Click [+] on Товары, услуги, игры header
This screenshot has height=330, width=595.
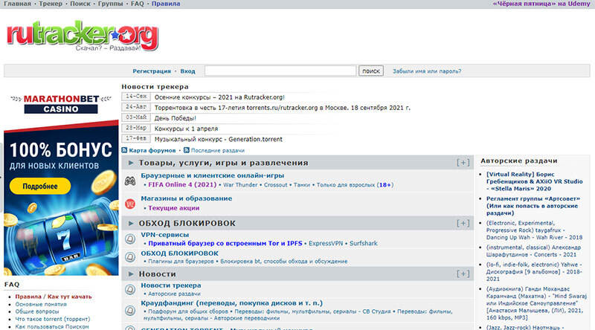[x=463, y=163]
